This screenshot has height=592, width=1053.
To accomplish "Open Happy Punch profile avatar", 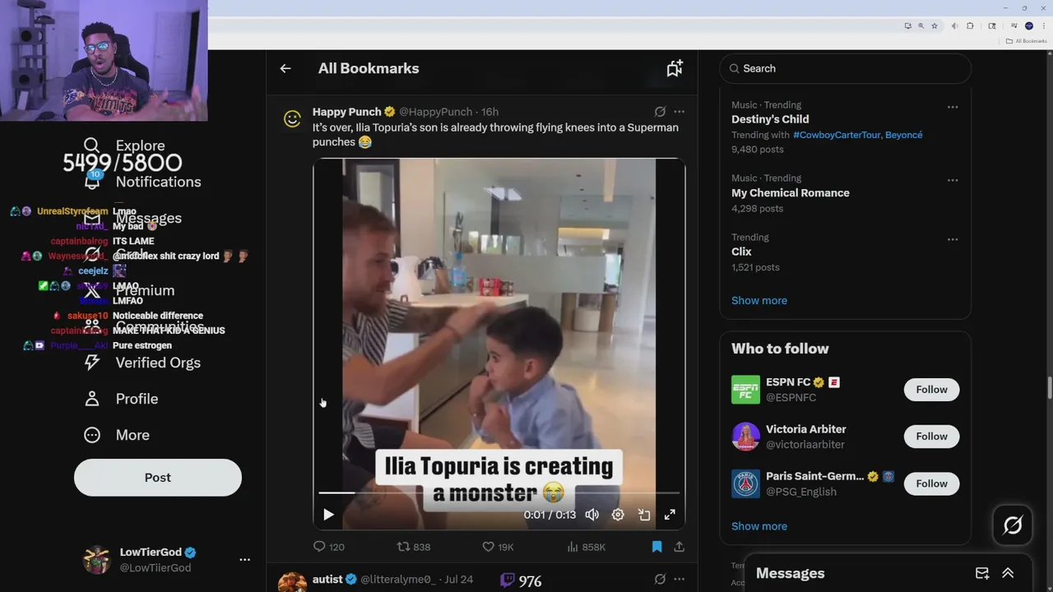I will coord(292,119).
